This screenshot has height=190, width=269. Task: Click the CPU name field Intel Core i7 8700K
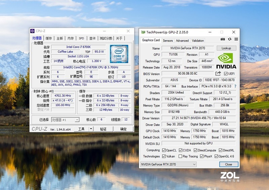point(79,47)
